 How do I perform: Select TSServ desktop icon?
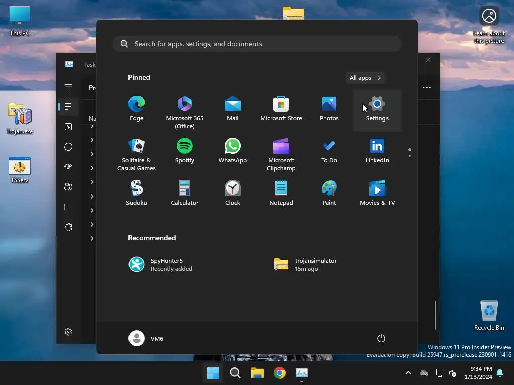20,170
